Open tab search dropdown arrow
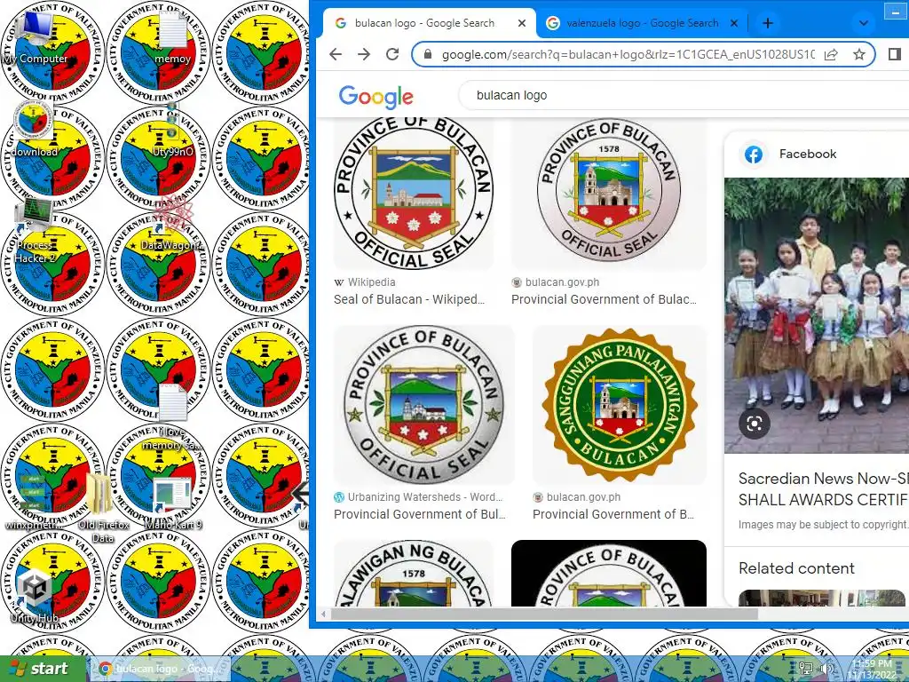Screen dimensions: 909x682 [863, 23]
